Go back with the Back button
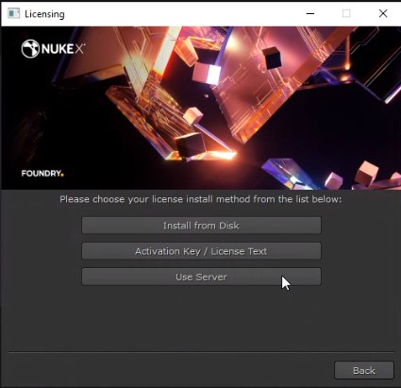The image size is (401, 388). click(364, 370)
